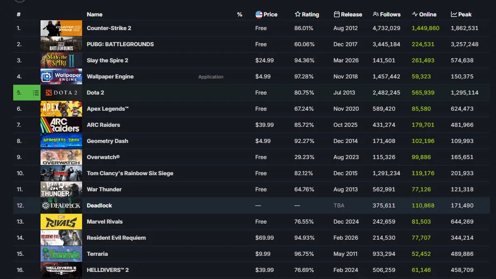Sort by the percent discount column header
Image resolution: width=496 pixels, height=279 pixels.
240,14
